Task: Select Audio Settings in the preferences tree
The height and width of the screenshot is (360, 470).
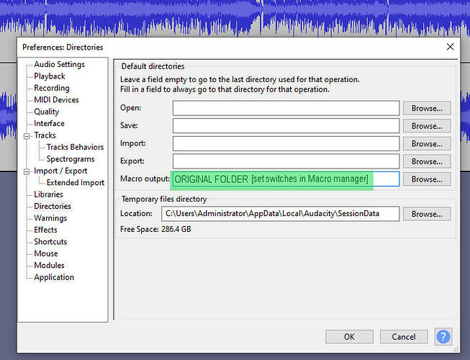Action: (59, 65)
